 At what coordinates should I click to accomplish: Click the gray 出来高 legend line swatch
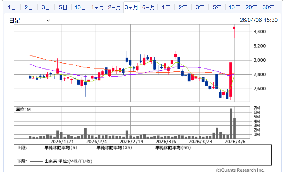36,161
